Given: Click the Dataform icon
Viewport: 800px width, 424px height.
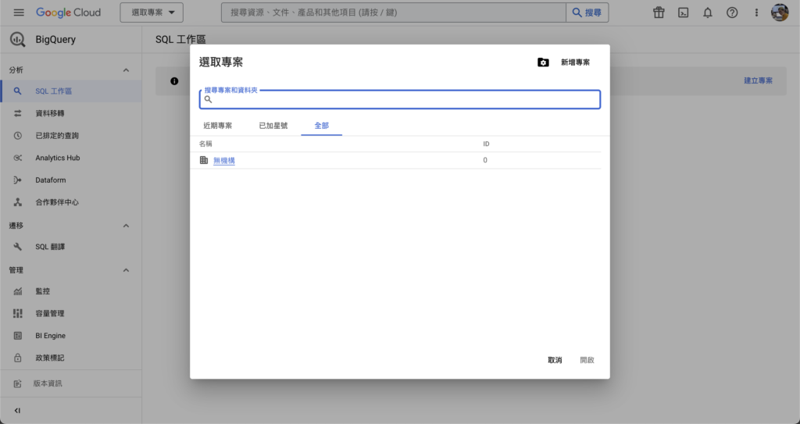Looking at the screenshot, I should click(18, 180).
